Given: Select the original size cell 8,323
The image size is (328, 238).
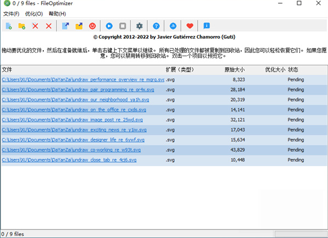Looking at the screenshot, I should [x=239, y=80].
